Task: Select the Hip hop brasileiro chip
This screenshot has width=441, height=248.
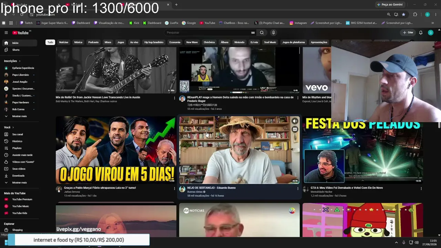Action: tap(154, 42)
